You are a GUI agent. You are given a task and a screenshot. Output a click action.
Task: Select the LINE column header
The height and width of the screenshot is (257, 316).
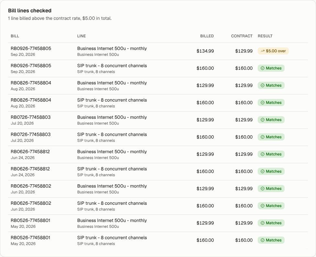point(81,36)
